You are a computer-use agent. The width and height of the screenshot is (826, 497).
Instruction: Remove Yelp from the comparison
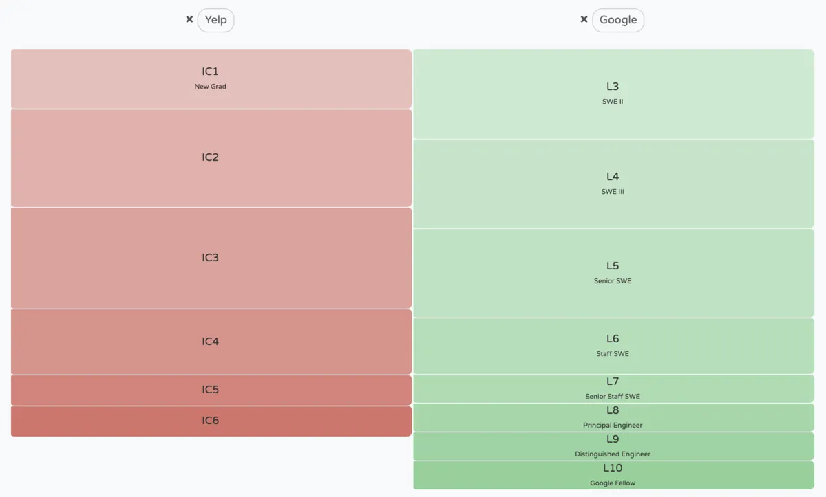click(189, 19)
